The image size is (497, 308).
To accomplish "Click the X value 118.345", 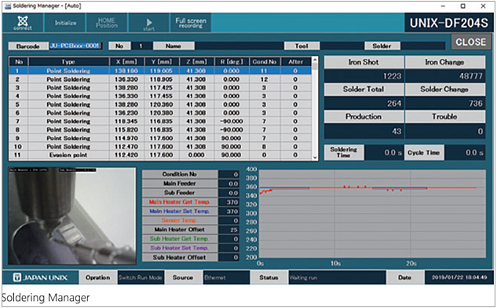I will tap(126, 121).
